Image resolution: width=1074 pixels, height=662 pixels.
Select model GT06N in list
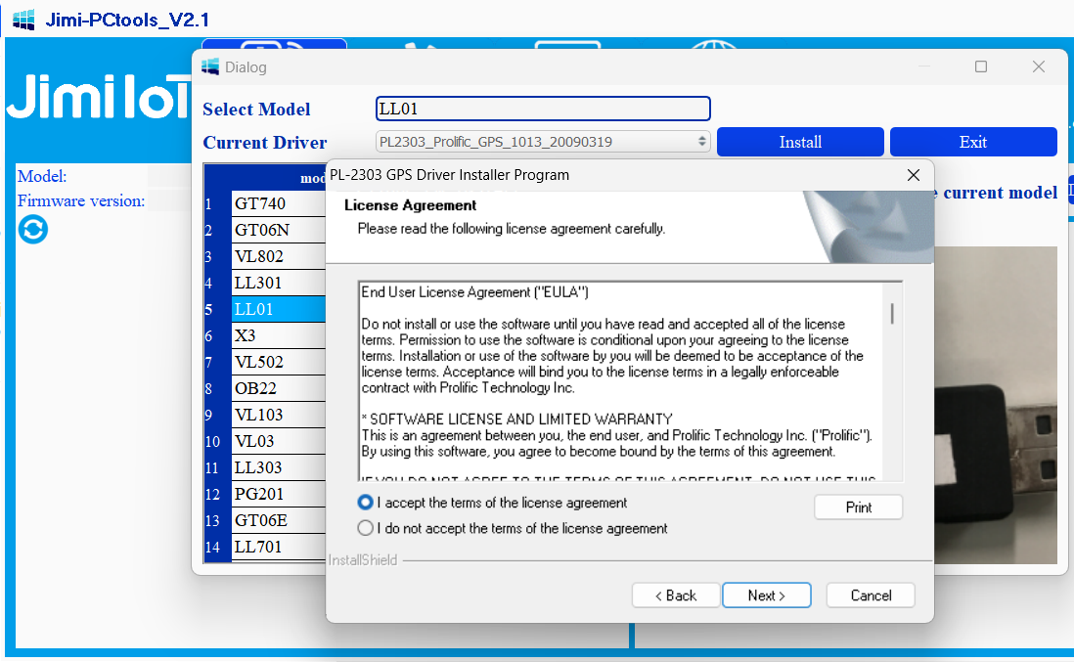tap(278, 230)
